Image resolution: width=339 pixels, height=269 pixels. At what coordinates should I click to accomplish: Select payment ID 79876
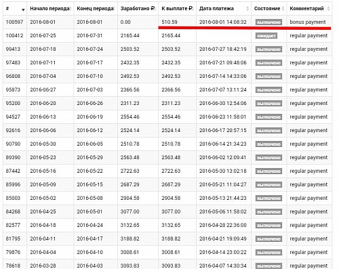coord(13,252)
